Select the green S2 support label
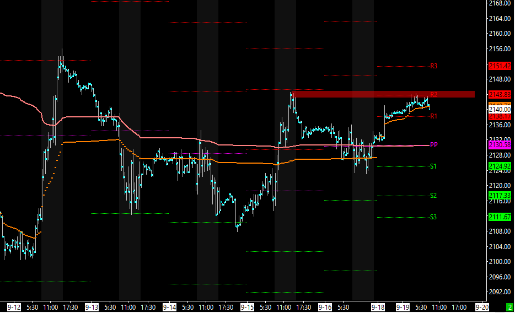515x313 pixels. [433, 196]
